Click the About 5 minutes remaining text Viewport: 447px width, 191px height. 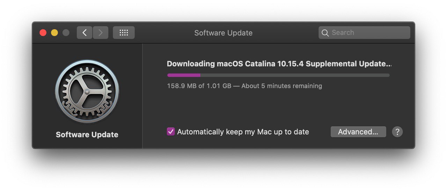(x=282, y=86)
